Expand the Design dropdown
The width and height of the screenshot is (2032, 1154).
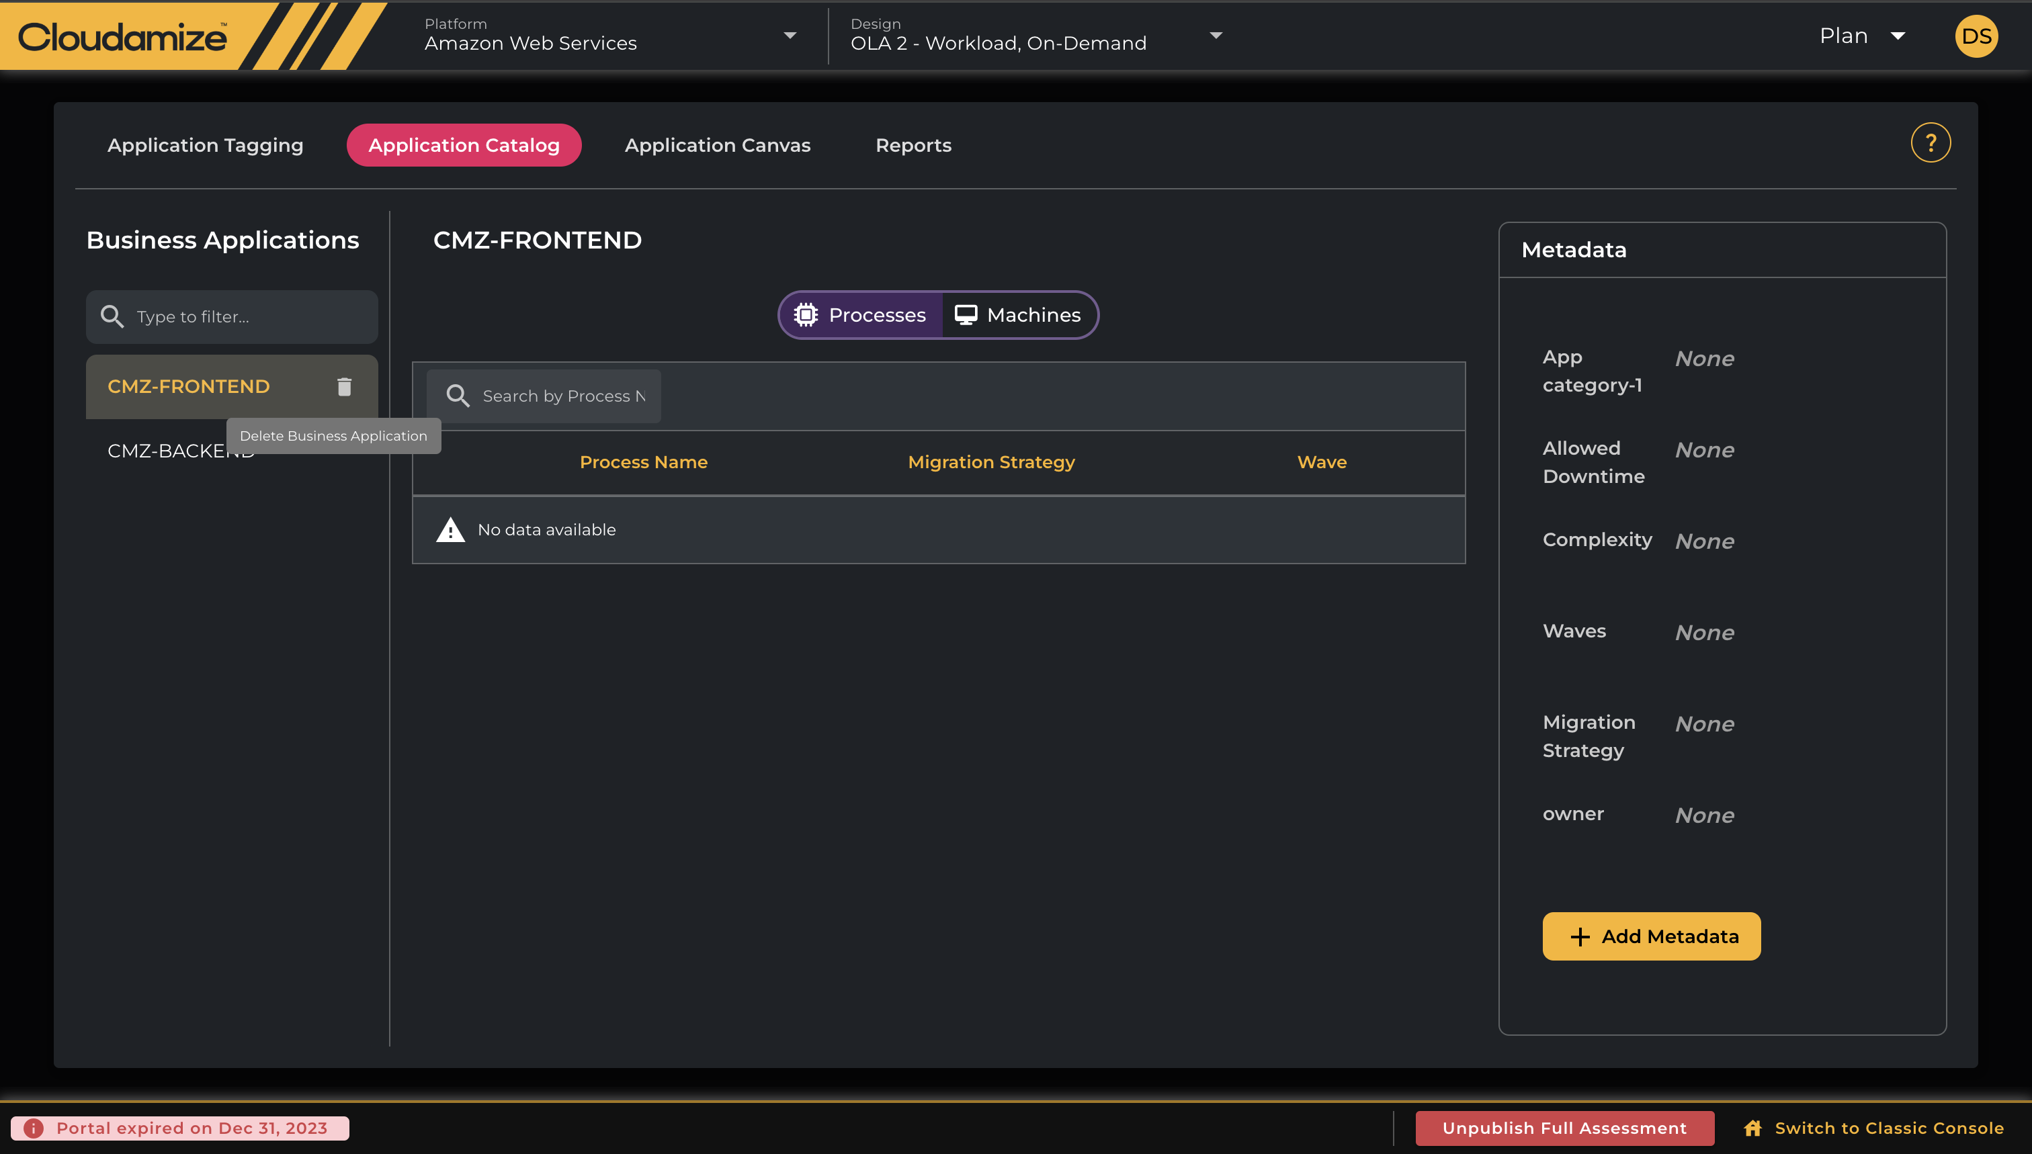point(1216,36)
